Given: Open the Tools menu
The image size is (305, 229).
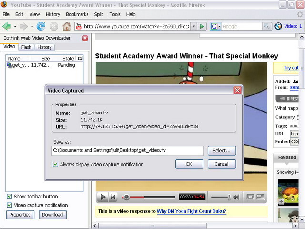Looking at the screenshot, I should point(115,14).
